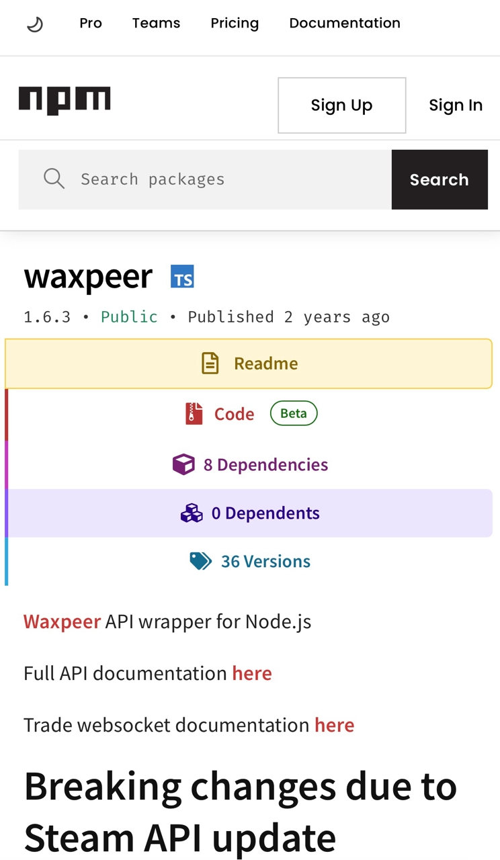Click the Dependents cubes icon

(x=192, y=513)
